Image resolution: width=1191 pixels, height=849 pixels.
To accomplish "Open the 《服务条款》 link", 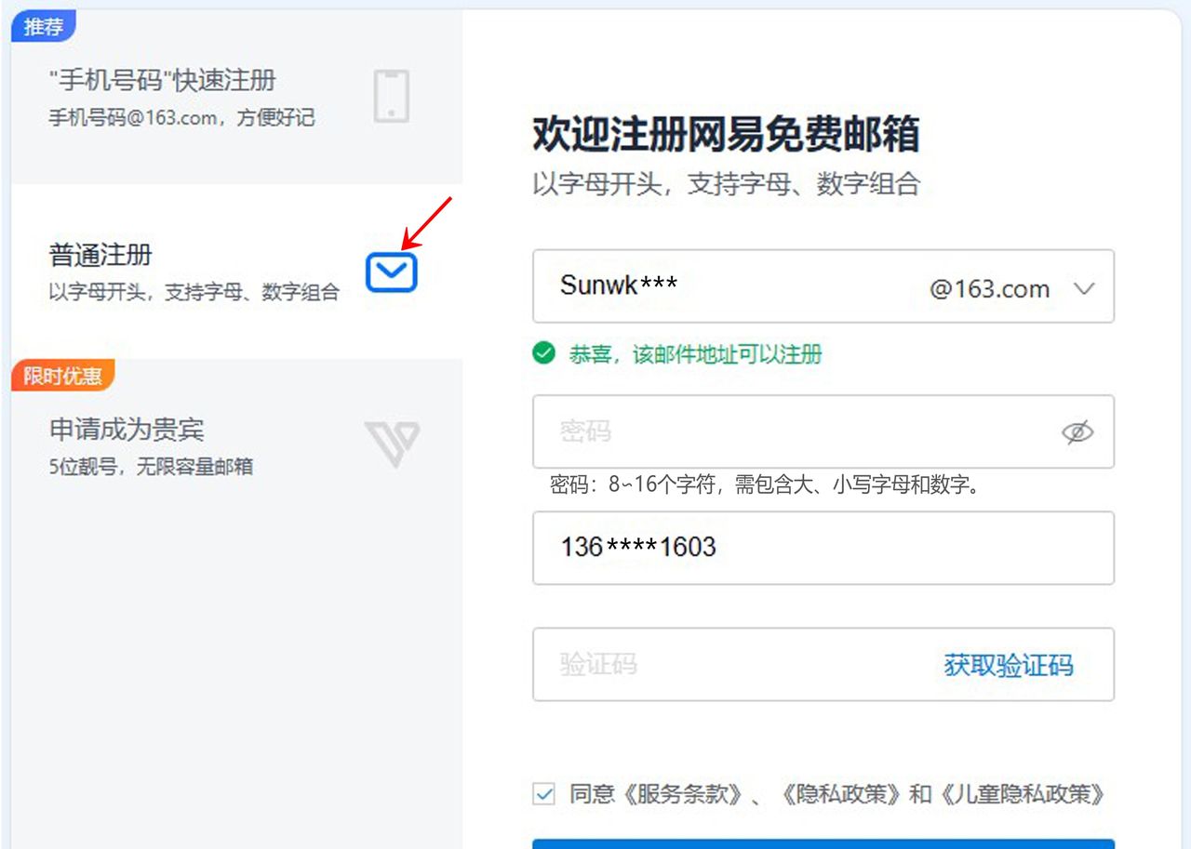I will pos(683,794).
